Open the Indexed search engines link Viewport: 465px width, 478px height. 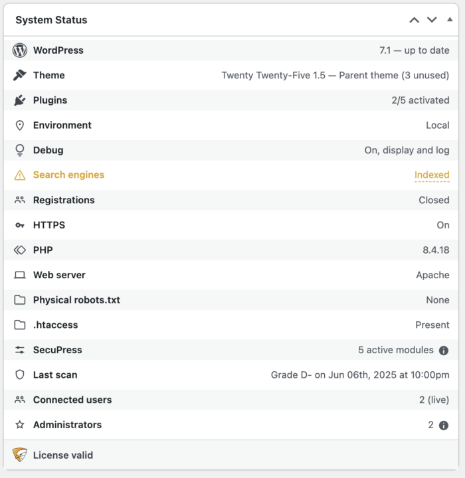[432, 175]
